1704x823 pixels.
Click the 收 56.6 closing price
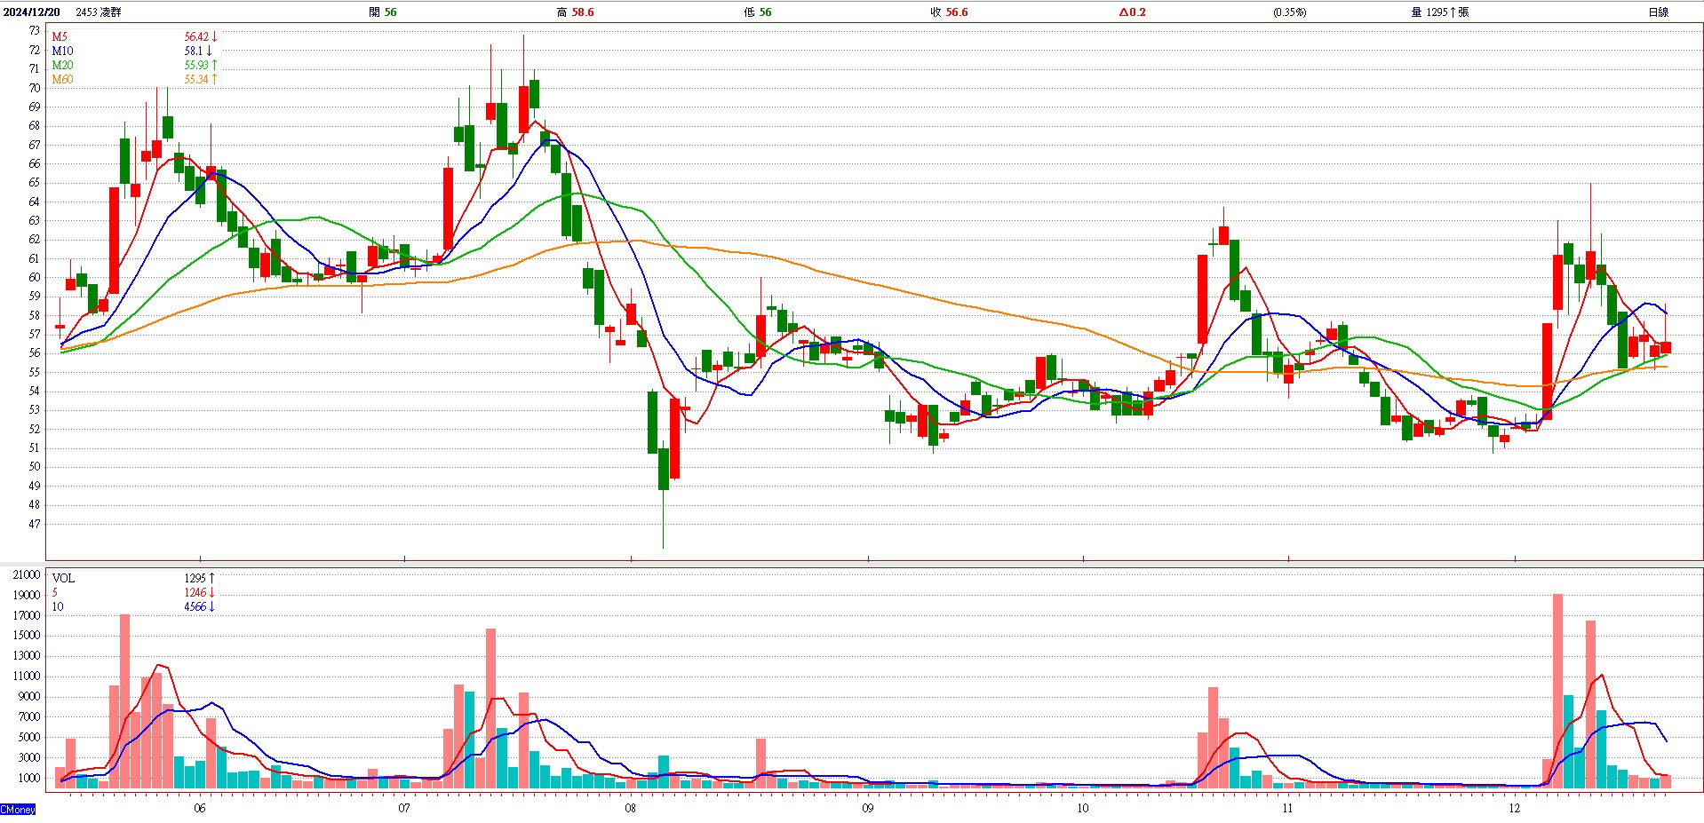[949, 12]
